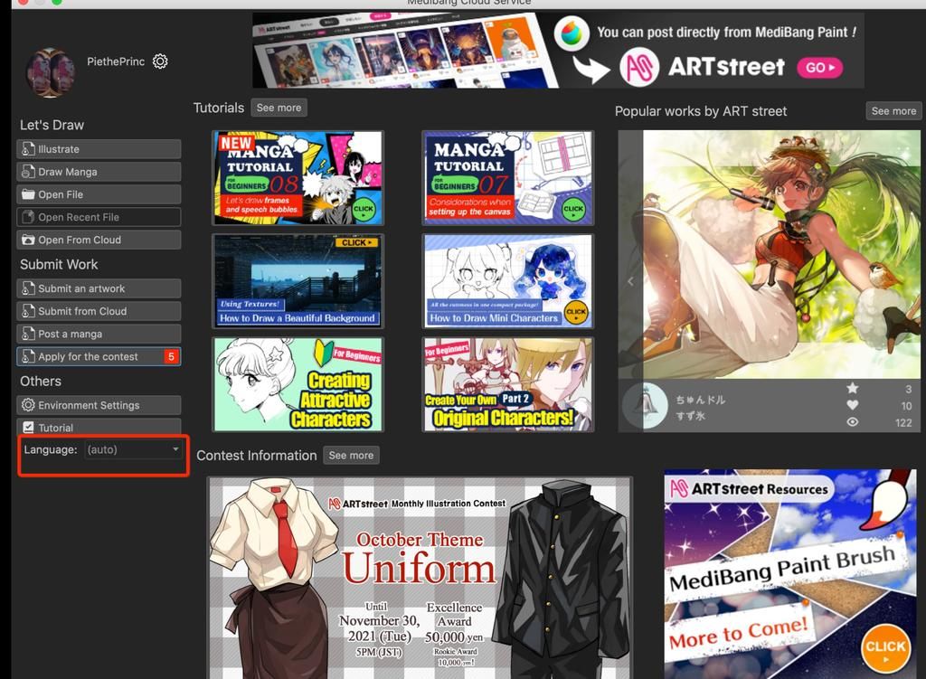This screenshot has height=679, width=926.
Task: Open Manga Tutorial 08 frames thumbnail
Action: [298, 178]
